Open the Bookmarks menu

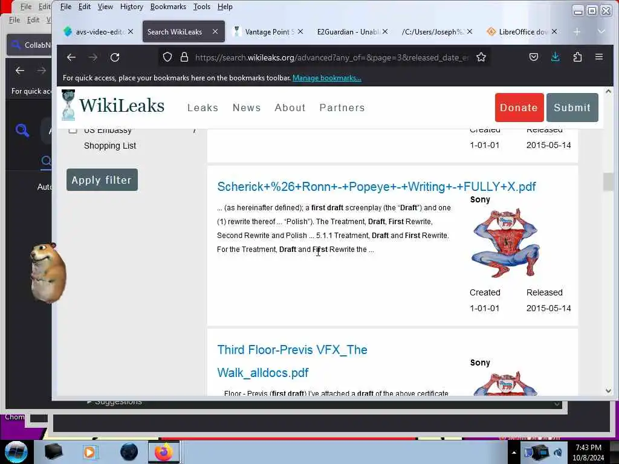point(168,7)
